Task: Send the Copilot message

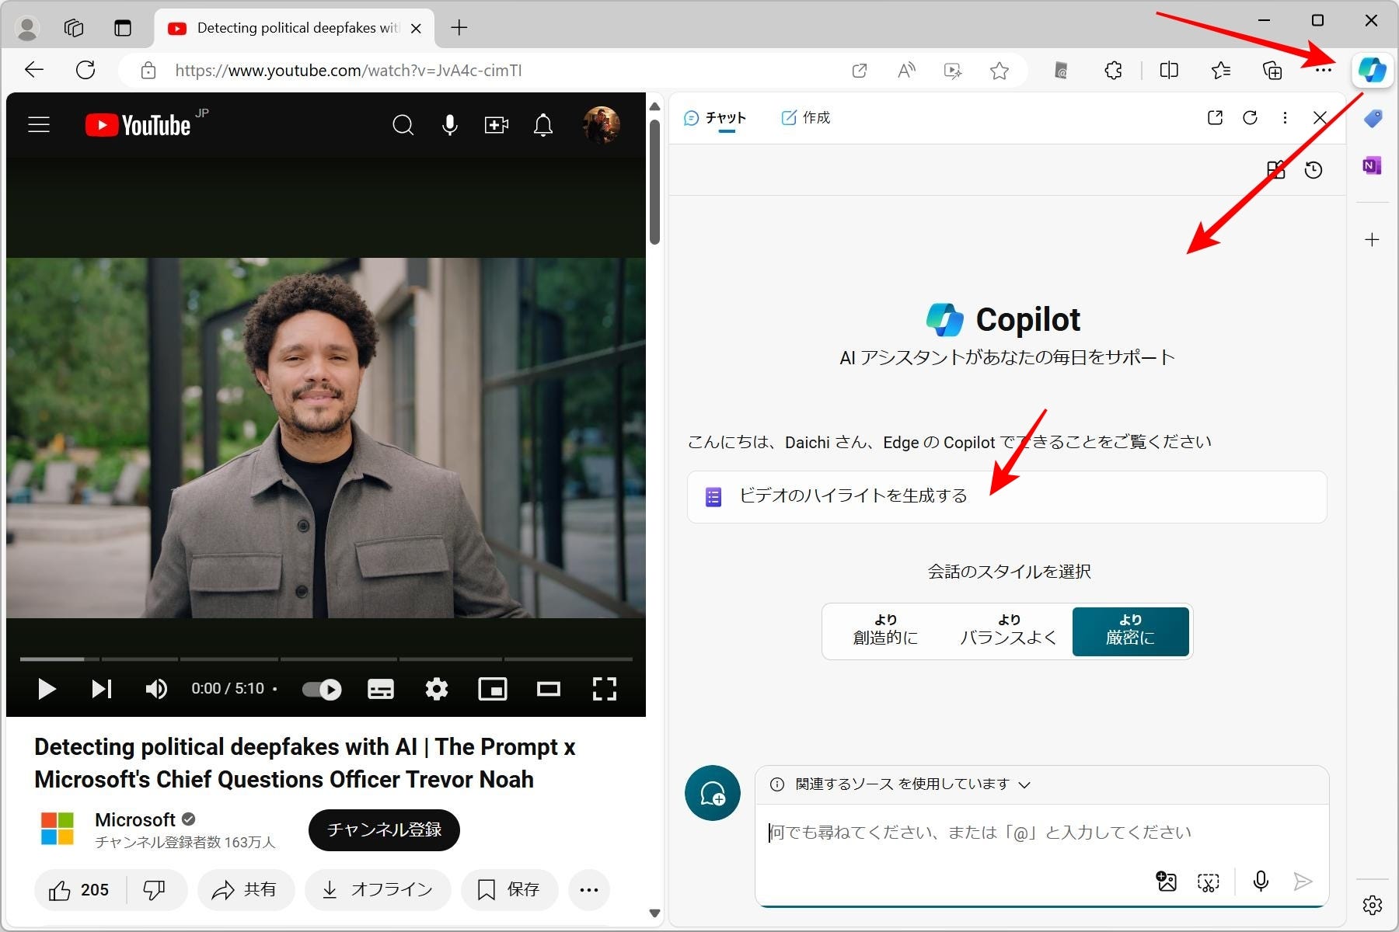Action: 1303,881
